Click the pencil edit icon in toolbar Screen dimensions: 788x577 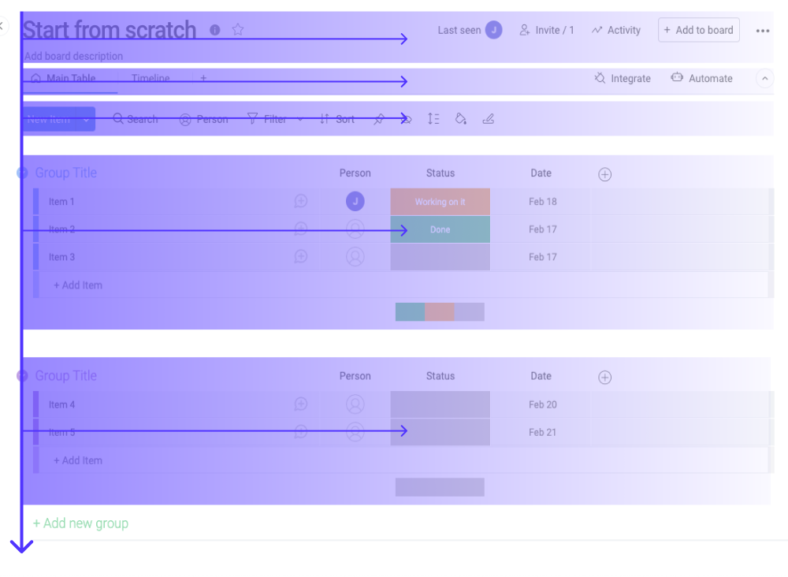tap(488, 119)
